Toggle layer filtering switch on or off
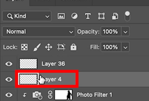 [x=127, y=16]
